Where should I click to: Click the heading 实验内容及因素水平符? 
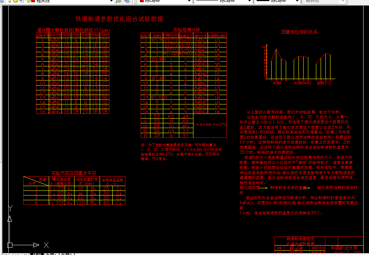(74, 173)
